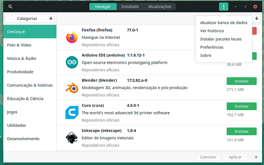Minimize the window
Screen dimensions: 264x165
tap(236, 7)
